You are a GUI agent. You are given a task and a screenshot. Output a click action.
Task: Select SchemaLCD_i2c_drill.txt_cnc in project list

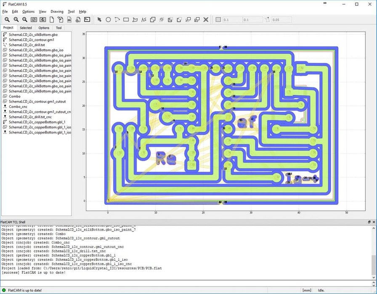coord(30,117)
